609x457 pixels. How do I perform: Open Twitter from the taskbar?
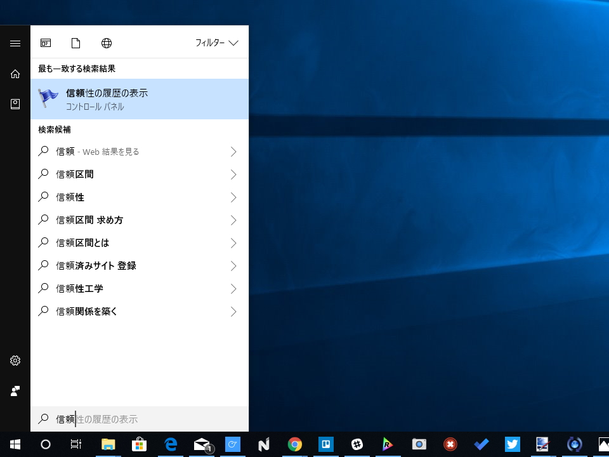click(511, 444)
